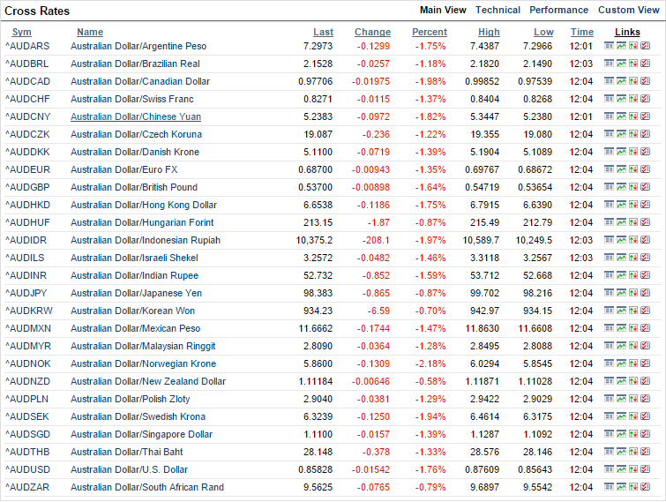The image size is (666, 502).
Task: Click the quote table icon for AUDUSD
Action: pos(610,469)
